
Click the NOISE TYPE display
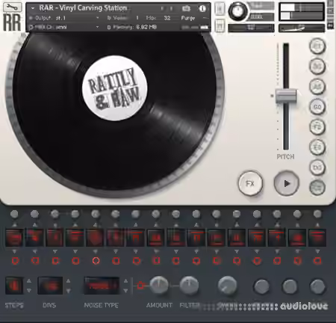(x=102, y=286)
